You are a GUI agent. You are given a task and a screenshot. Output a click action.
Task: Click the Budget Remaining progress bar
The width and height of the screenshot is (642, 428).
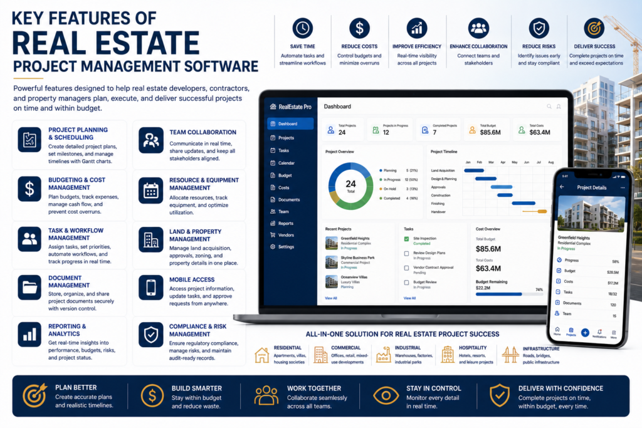[509, 294]
